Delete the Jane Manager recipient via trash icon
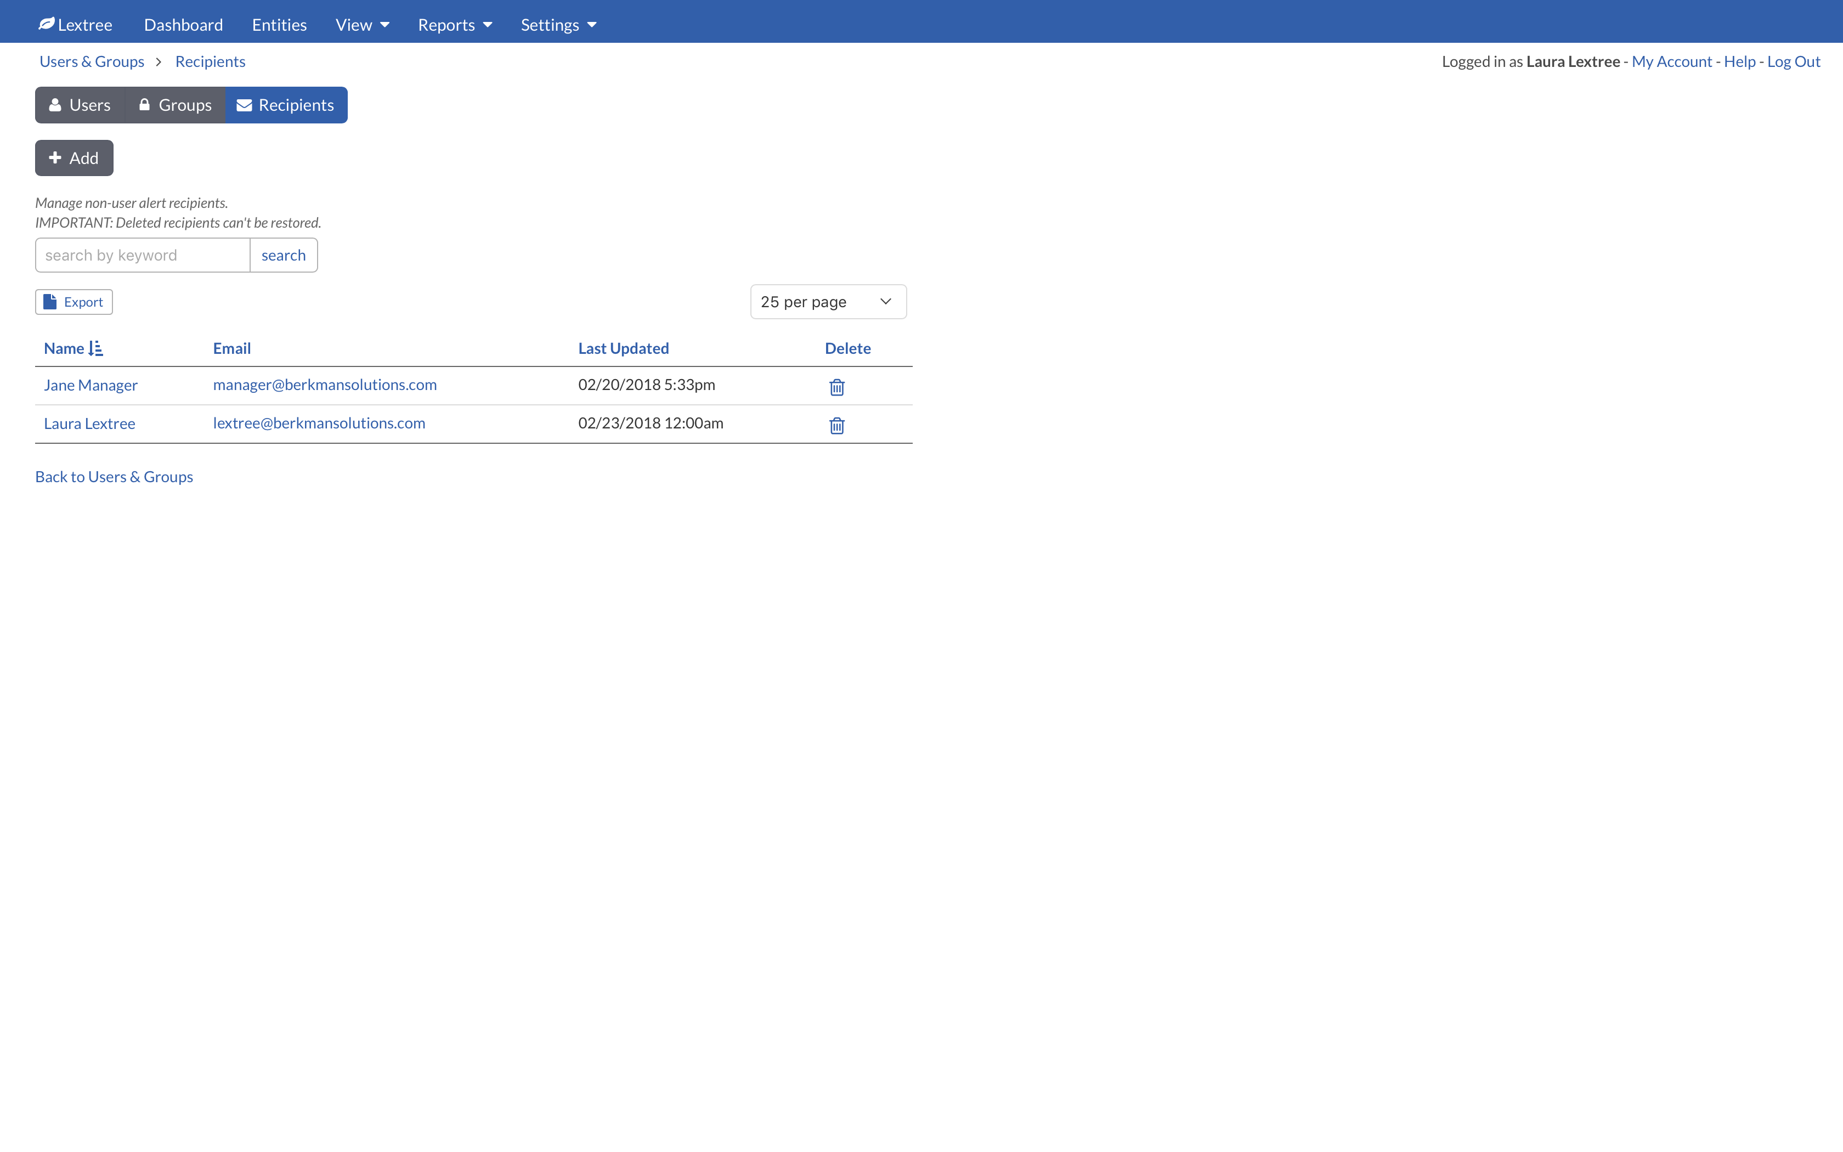This screenshot has width=1843, height=1152. [836, 387]
